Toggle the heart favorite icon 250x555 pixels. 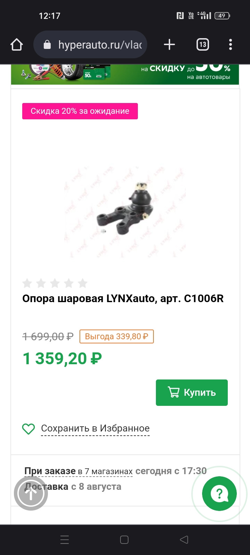[28, 429]
